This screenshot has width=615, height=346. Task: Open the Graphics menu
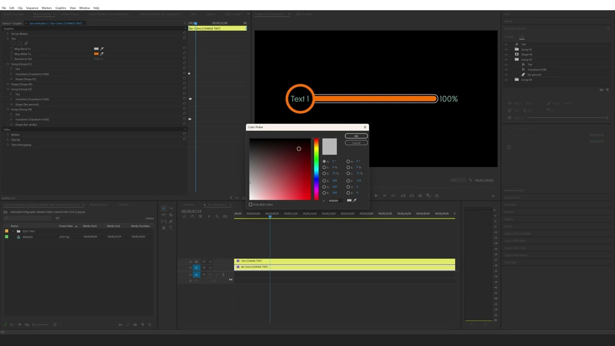coord(61,8)
